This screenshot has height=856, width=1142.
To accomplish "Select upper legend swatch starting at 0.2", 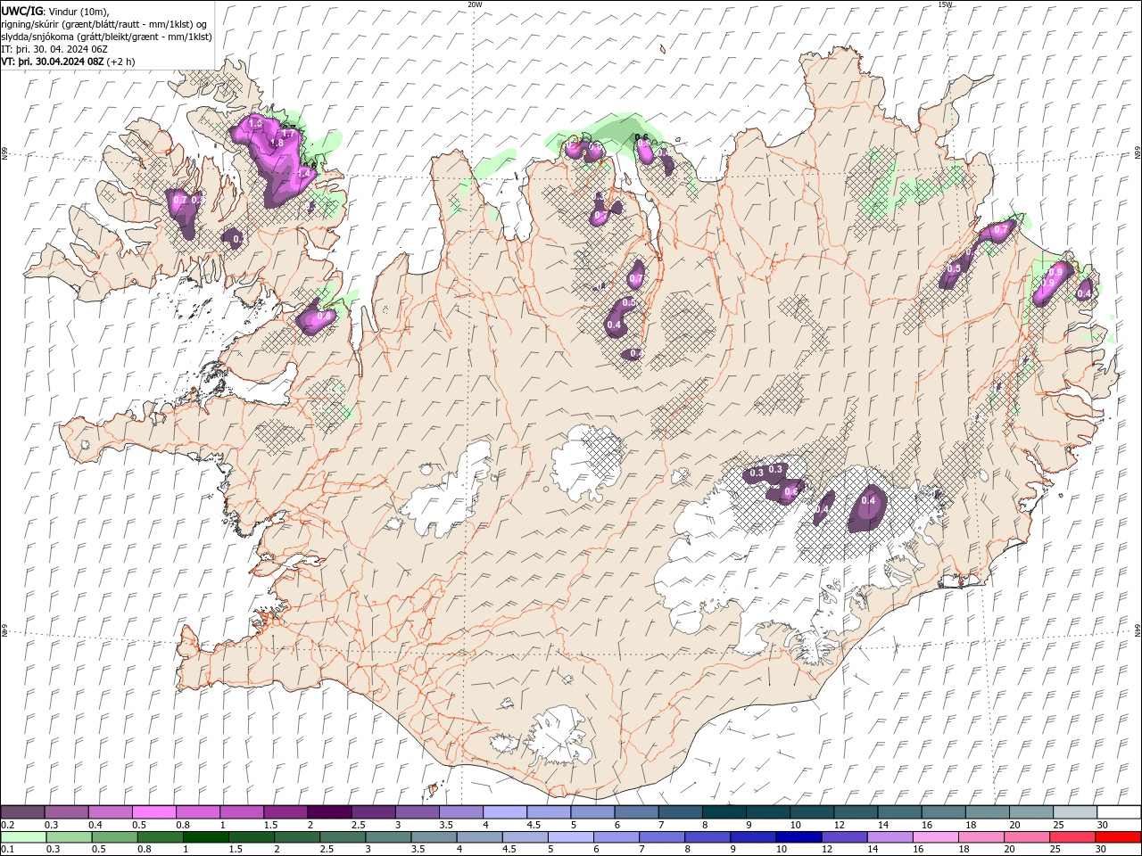I will [x=23, y=812].
